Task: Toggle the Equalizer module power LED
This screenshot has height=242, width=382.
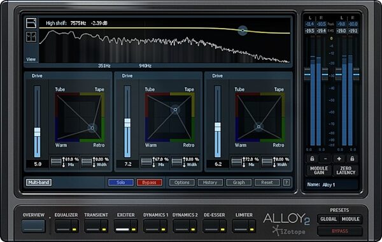Action: pyautogui.click(x=74, y=229)
